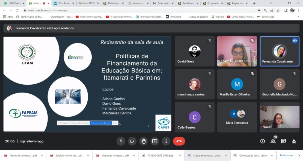
Task: Open meeting details info icon
Action: point(262,141)
